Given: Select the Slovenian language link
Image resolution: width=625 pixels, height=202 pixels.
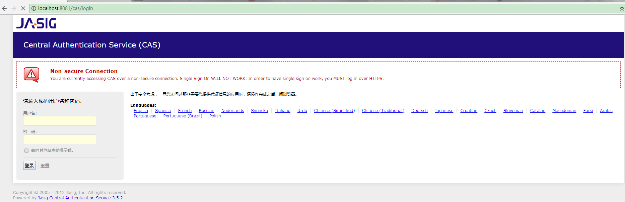Looking at the screenshot, I should pos(513,111).
